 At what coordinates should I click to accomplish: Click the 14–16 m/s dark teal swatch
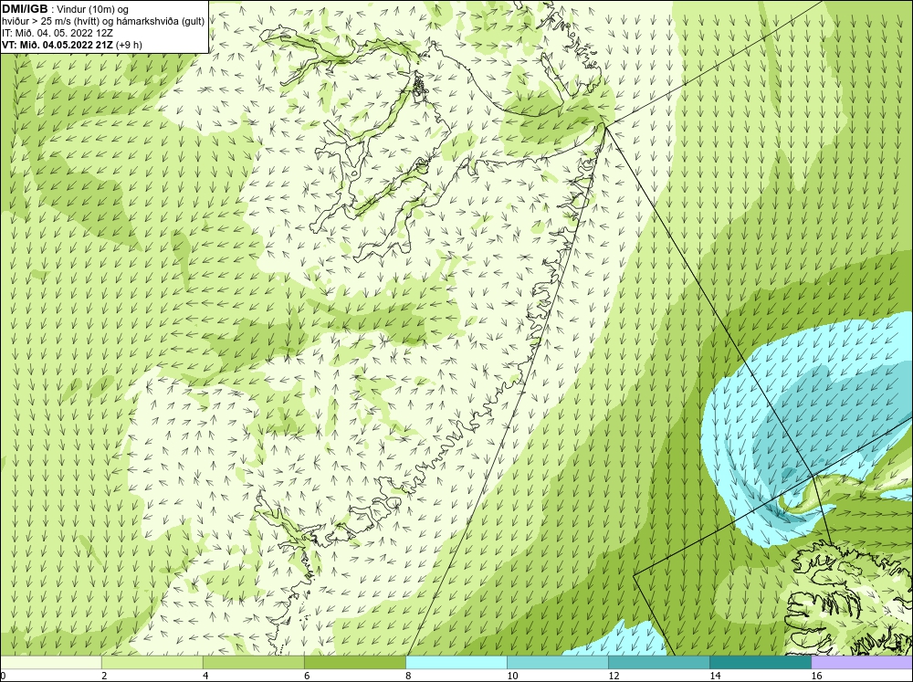(761, 662)
